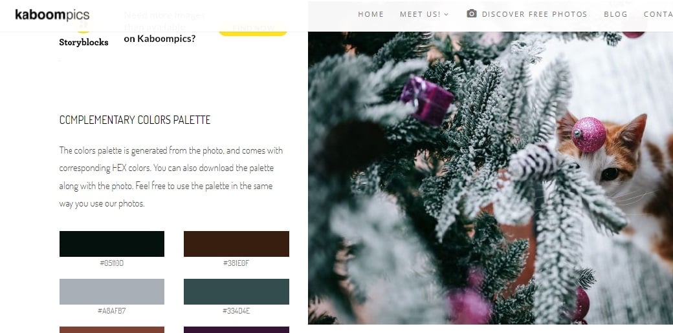Go to the HOME menu item

tap(371, 14)
